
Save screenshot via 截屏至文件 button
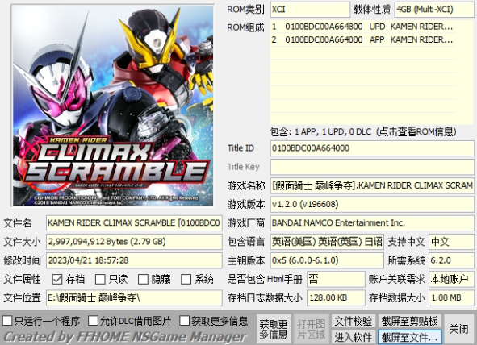pyautogui.click(x=409, y=337)
